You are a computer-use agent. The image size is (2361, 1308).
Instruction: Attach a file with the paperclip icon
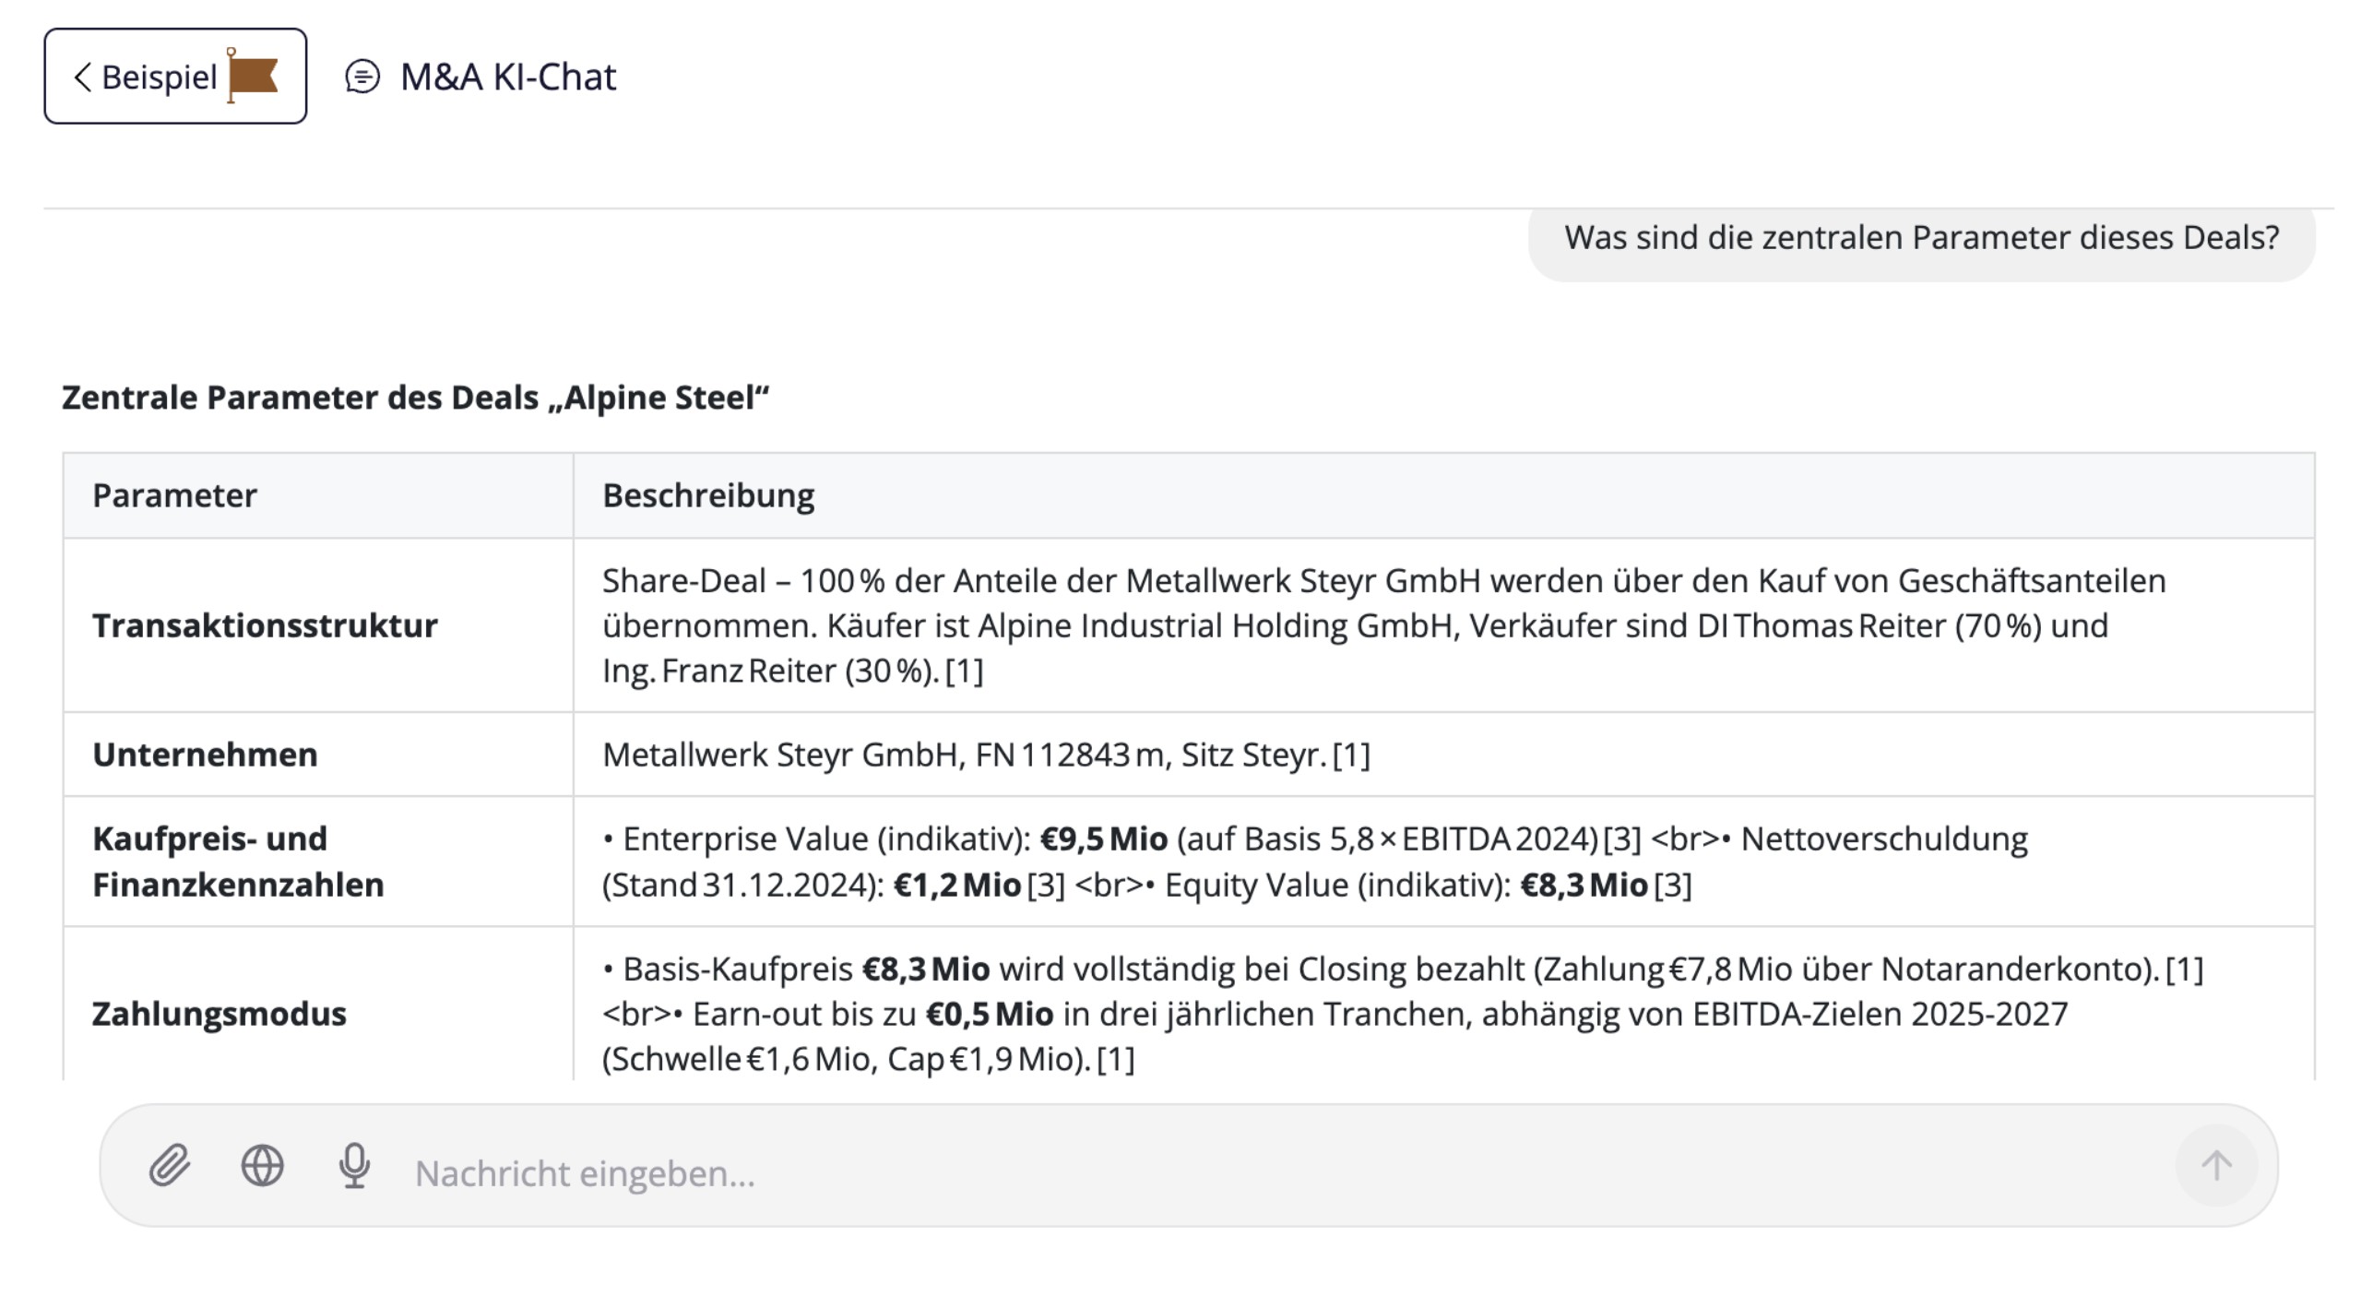pos(170,1166)
